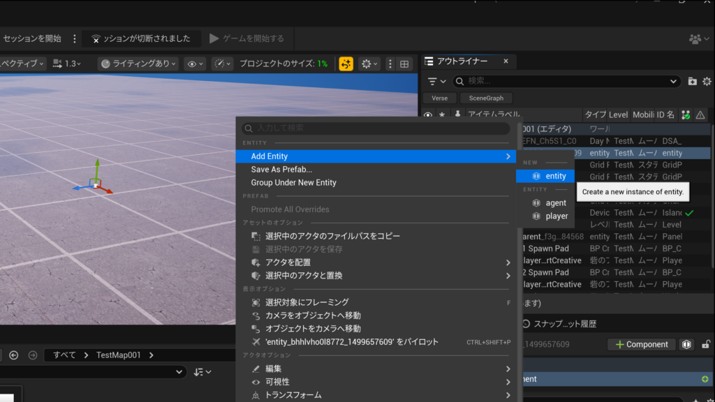Image resolution: width=715 pixels, height=402 pixels.
Task: Toggle the SceneGraph filter chip
Action: point(486,98)
